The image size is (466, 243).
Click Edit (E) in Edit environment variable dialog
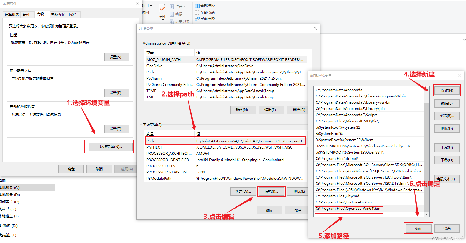point(447,103)
